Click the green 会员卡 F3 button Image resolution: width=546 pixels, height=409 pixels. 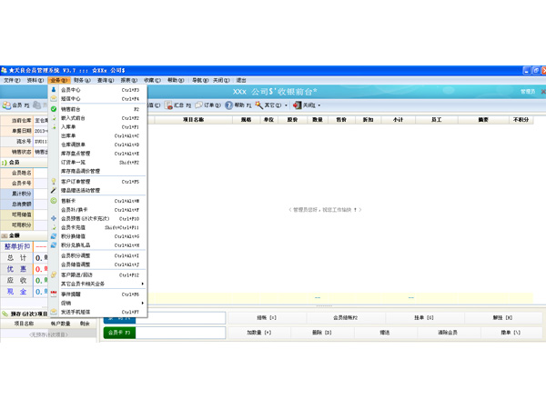point(118,333)
